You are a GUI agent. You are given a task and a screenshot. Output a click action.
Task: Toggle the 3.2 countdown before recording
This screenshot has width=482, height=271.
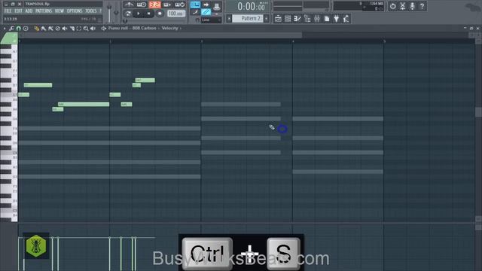(x=154, y=5)
